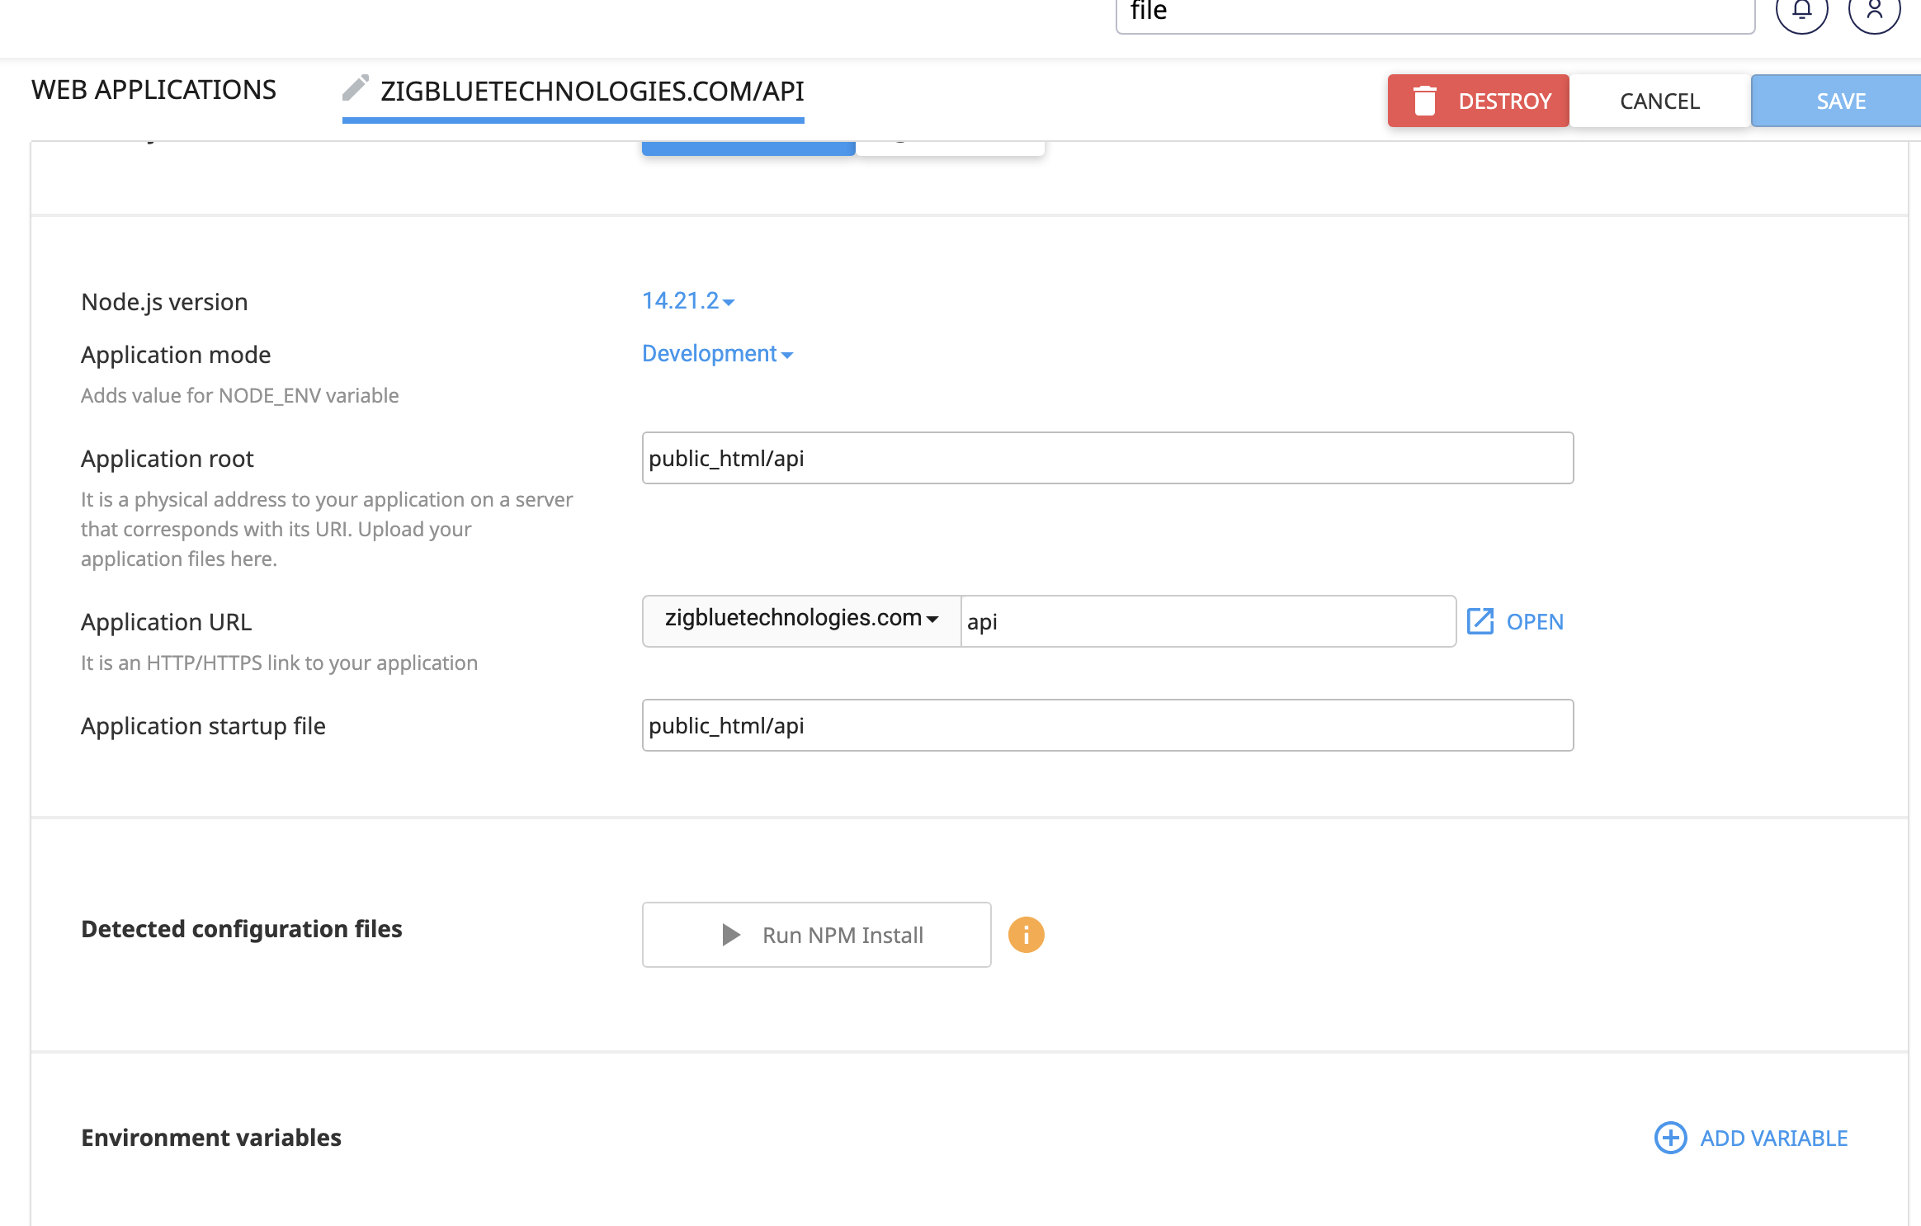Viewport: 1921px width, 1226px height.
Task: Click the search box containing 'file'
Action: 1434,13
